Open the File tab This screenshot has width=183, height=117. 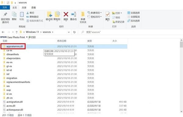point(5,7)
